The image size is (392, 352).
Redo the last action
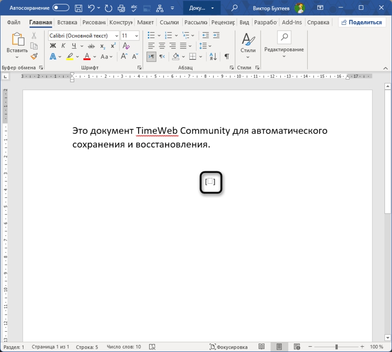point(108,8)
